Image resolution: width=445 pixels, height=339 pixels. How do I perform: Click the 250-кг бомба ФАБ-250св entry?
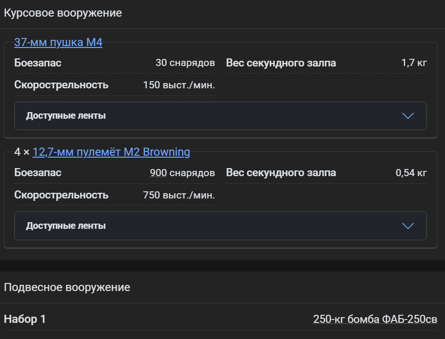click(x=375, y=319)
